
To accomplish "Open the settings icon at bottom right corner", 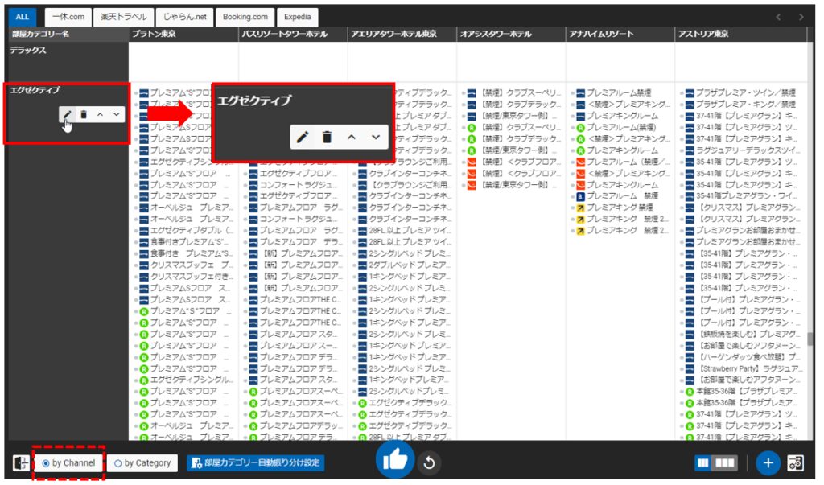I will coord(796,463).
